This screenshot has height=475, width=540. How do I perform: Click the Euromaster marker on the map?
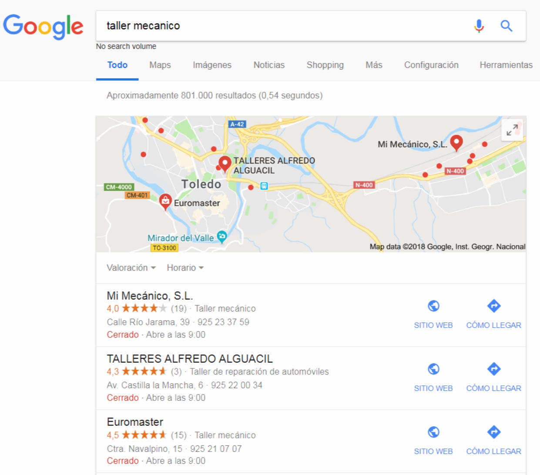click(165, 202)
